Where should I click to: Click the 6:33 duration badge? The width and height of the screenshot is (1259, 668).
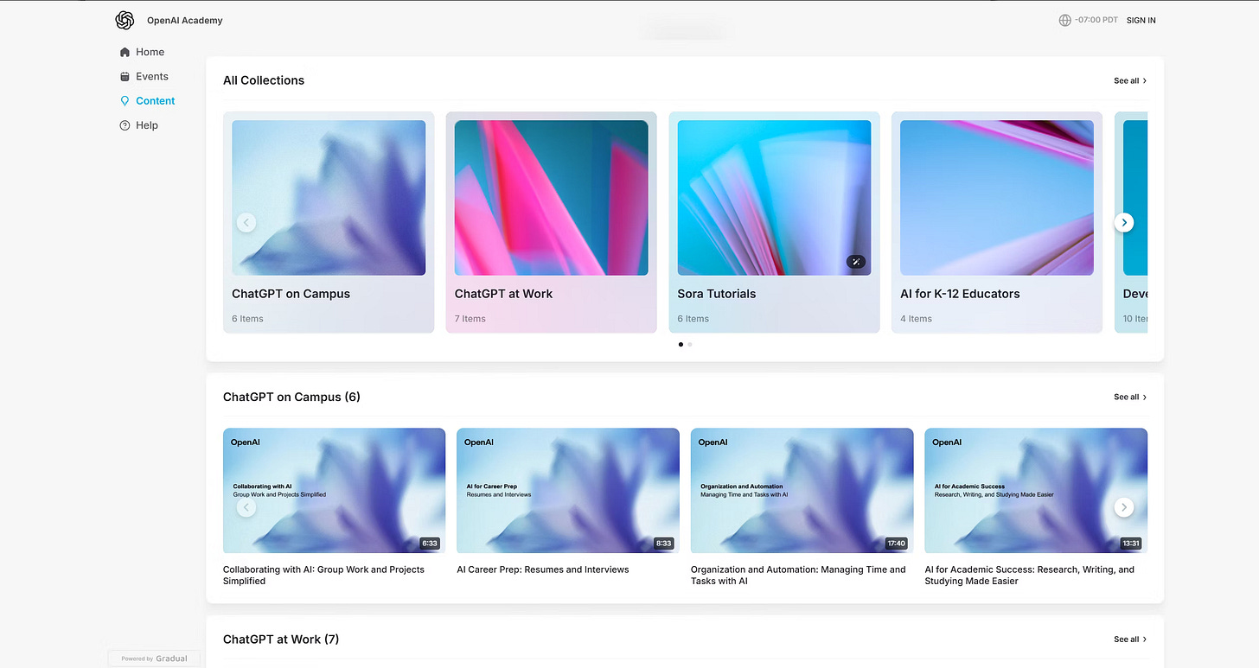point(430,544)
